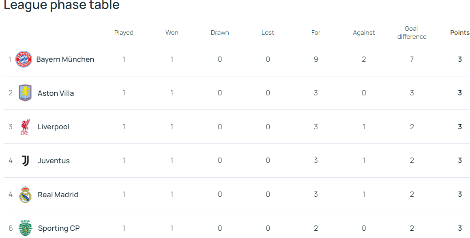The width and height of the screenshot is (470, 238).
Task: Open the Bayern München team link
Action: [x=65, y=59]
